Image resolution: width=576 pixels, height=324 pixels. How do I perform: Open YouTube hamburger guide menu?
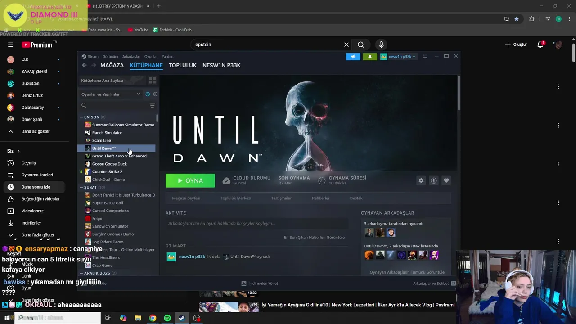[11, 45]
